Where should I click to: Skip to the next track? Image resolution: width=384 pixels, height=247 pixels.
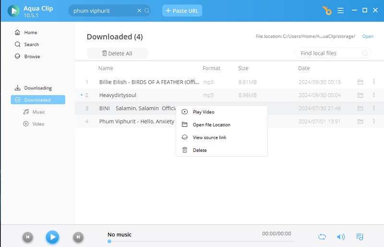click(78, 237)
